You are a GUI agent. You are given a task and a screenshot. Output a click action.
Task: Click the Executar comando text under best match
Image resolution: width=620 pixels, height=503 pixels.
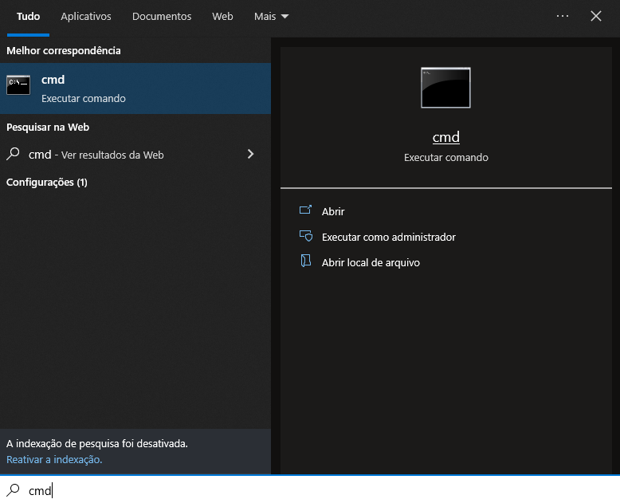84,99
